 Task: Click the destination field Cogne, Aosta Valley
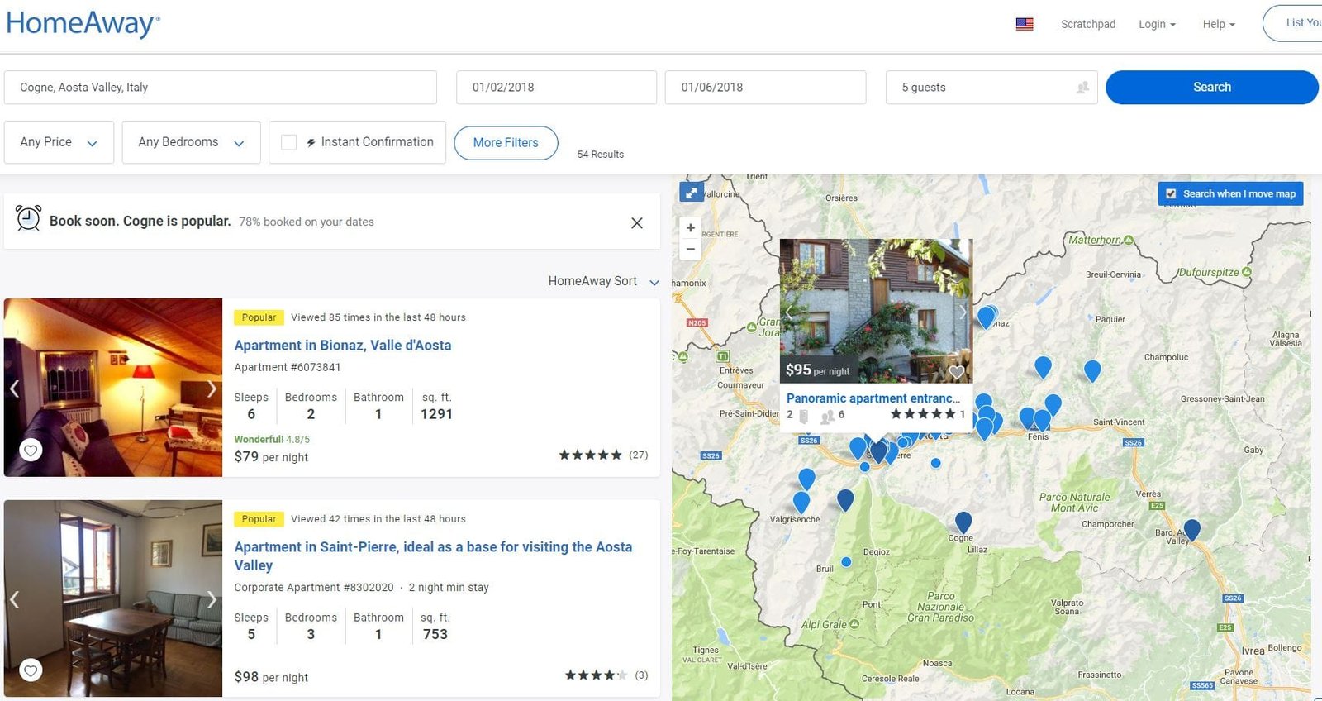pos(221,88)
